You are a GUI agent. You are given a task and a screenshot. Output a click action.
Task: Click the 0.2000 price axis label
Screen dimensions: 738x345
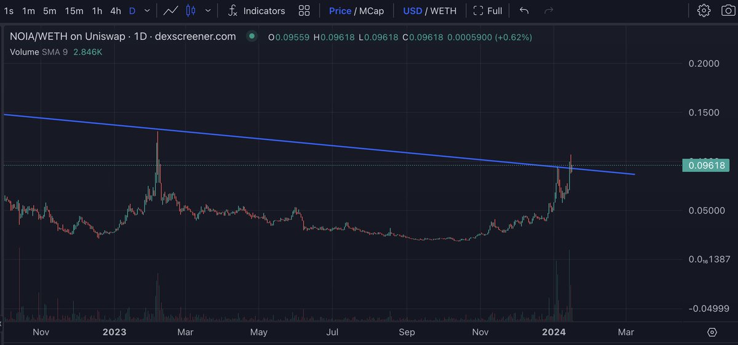705,63
